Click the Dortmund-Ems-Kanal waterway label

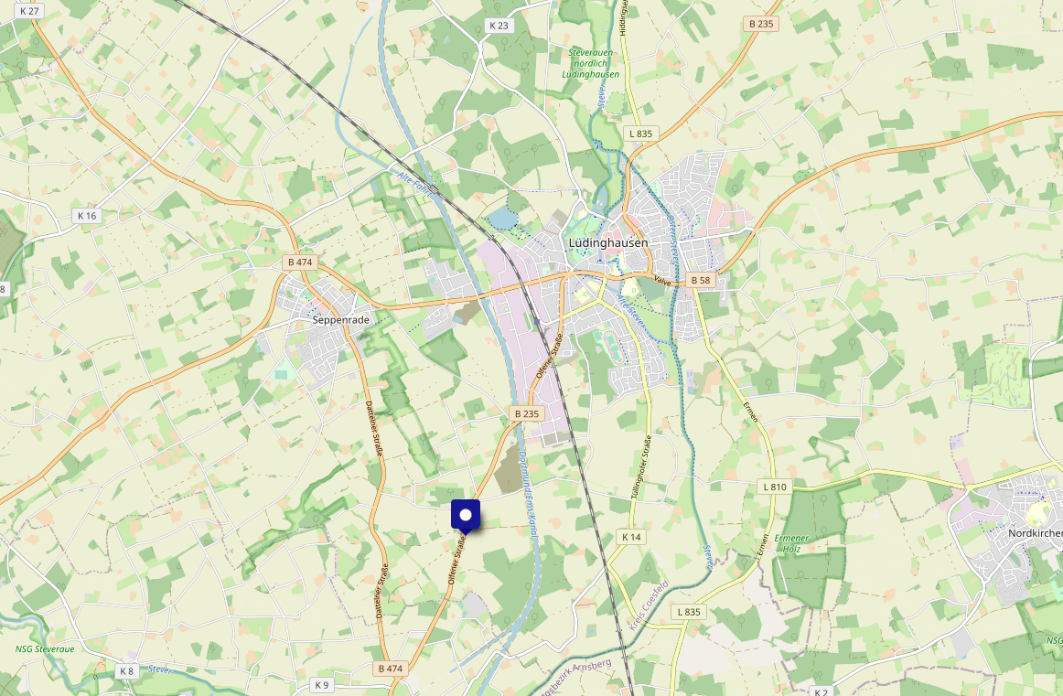coord(528,495)
